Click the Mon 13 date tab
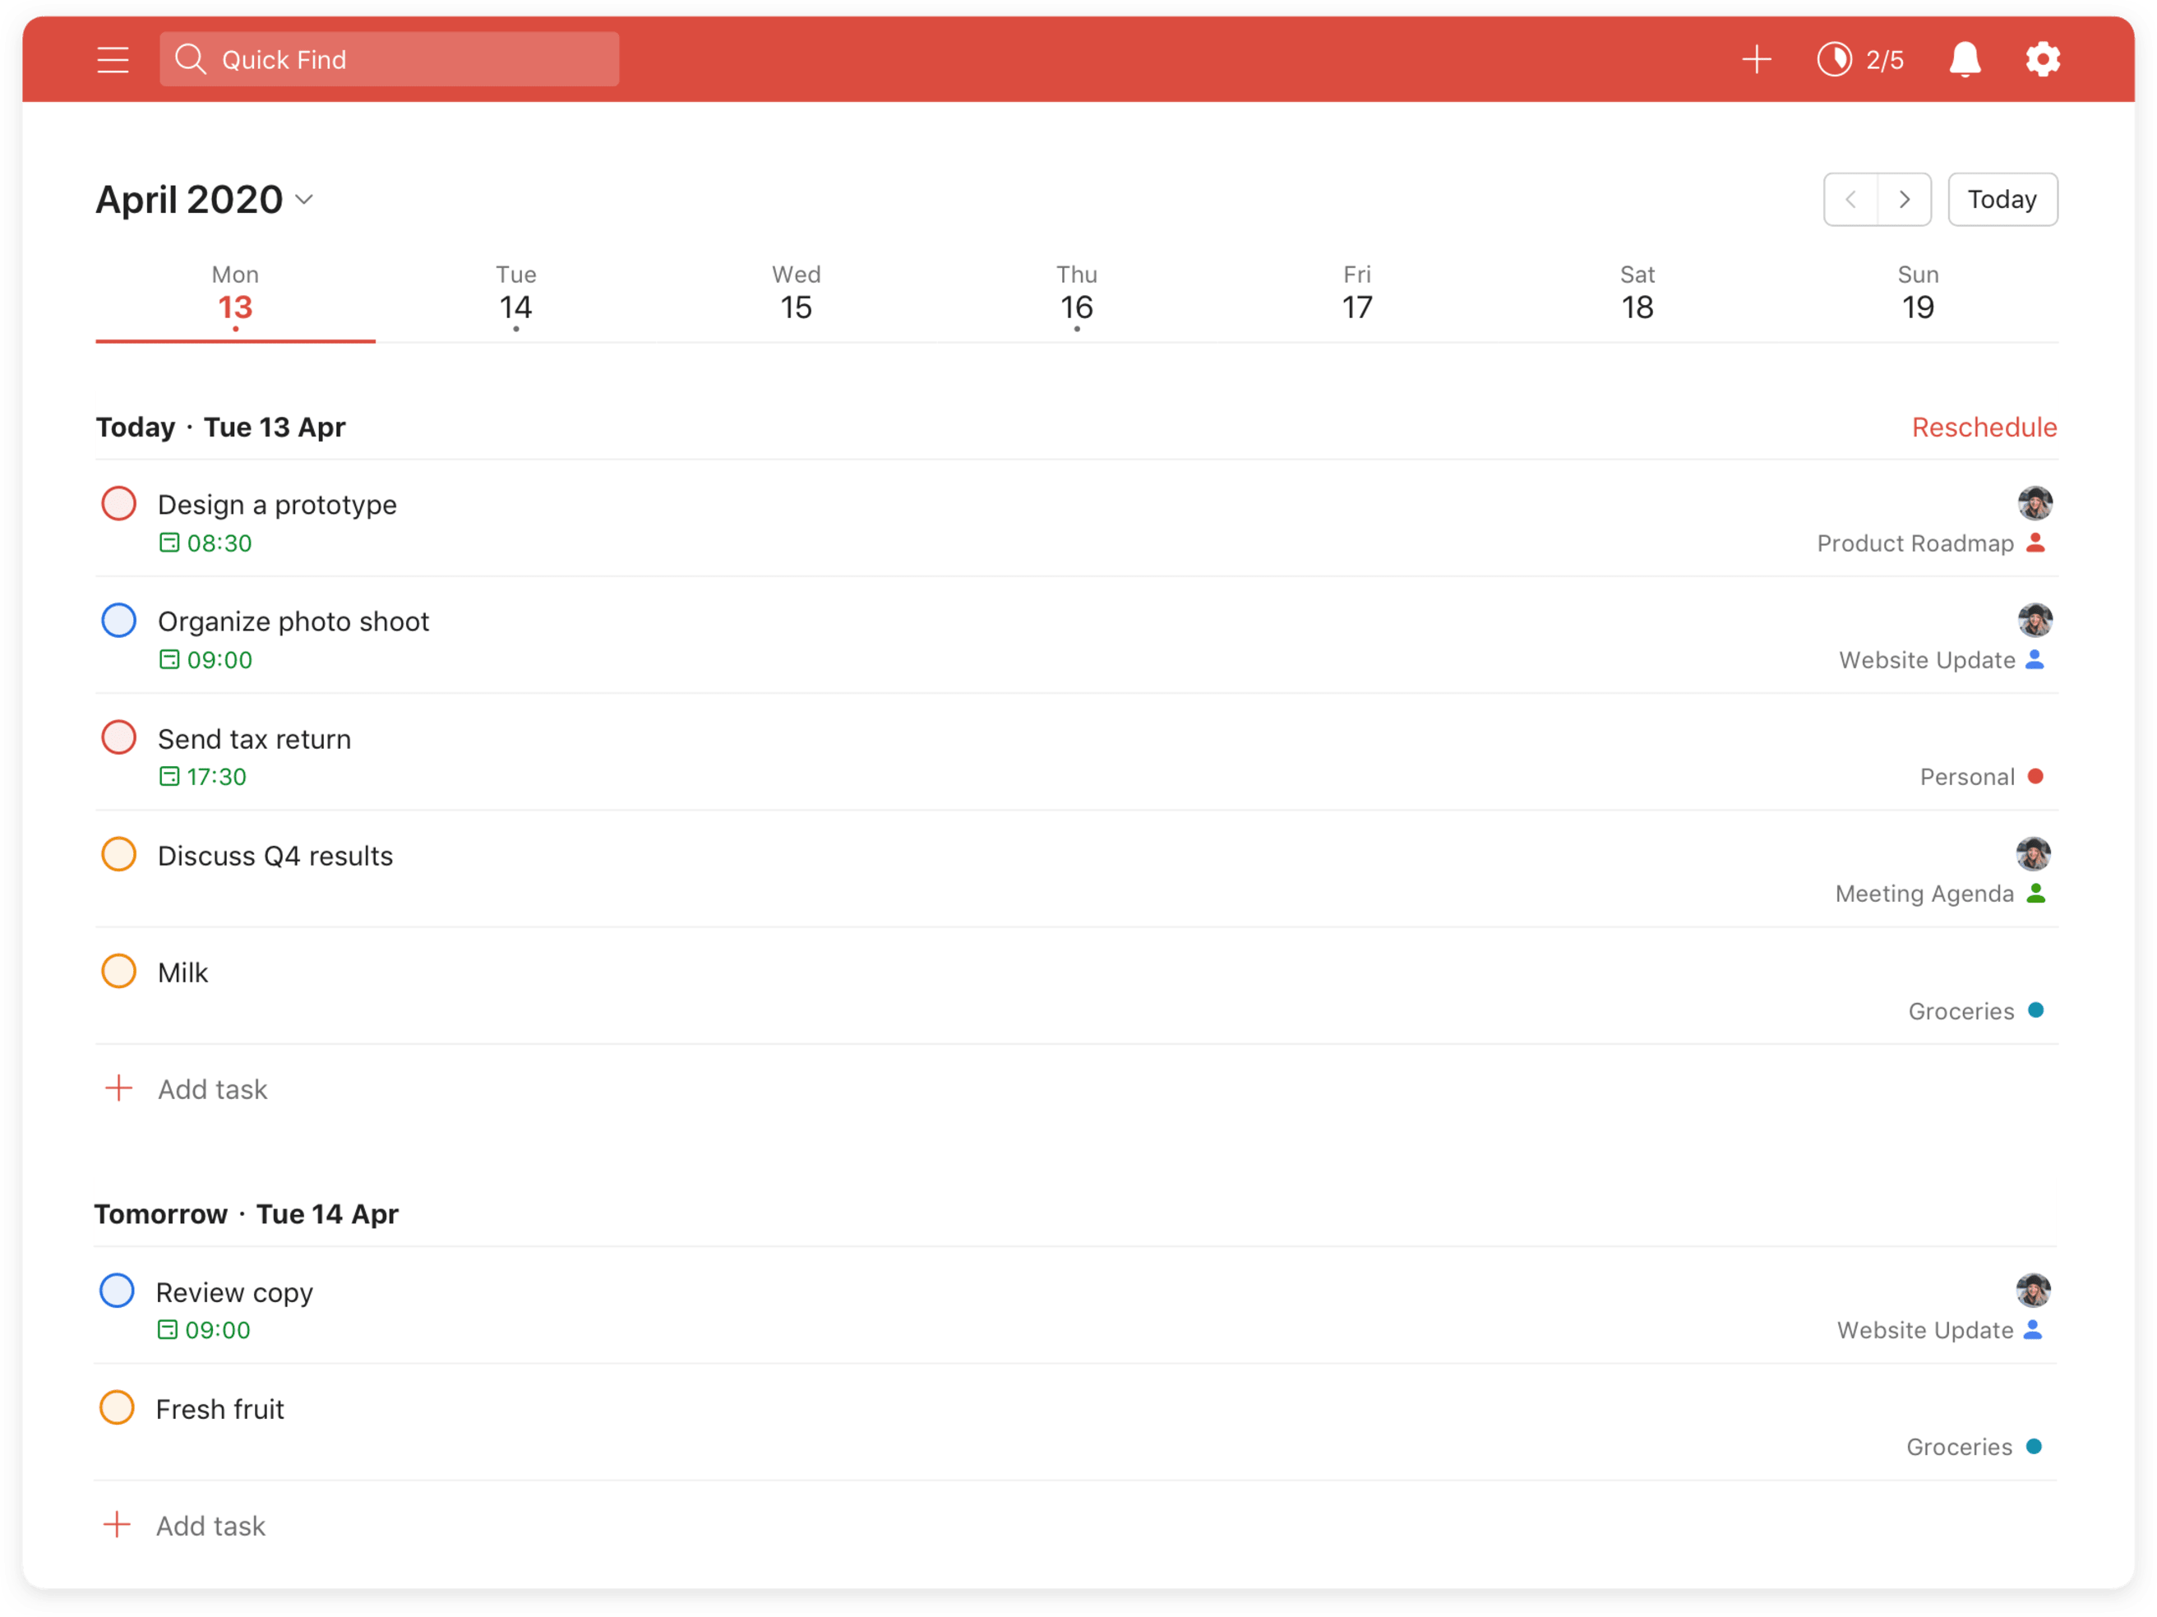2157x1617 pixels. coord(234,298)
